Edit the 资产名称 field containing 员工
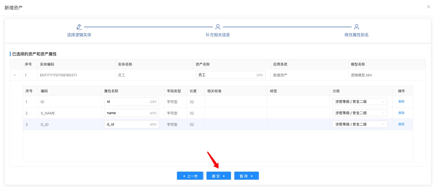436x187 pixels. [231, 75]
